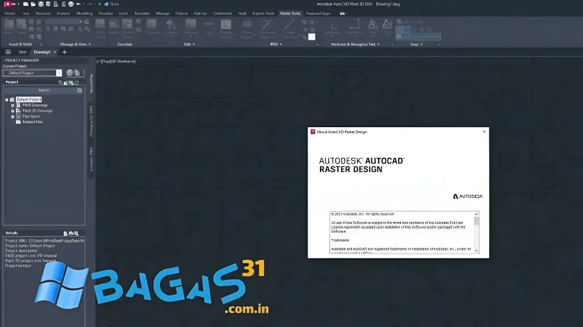Expand the P&ID Drawings tree node
This screenshot has width=583, height=327.
point(13,105)
